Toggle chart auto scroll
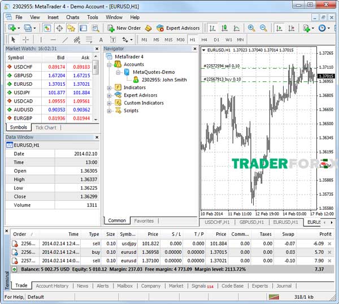This screenshot has width=339, height=304. pyautogui.click(x=279, y=28)
